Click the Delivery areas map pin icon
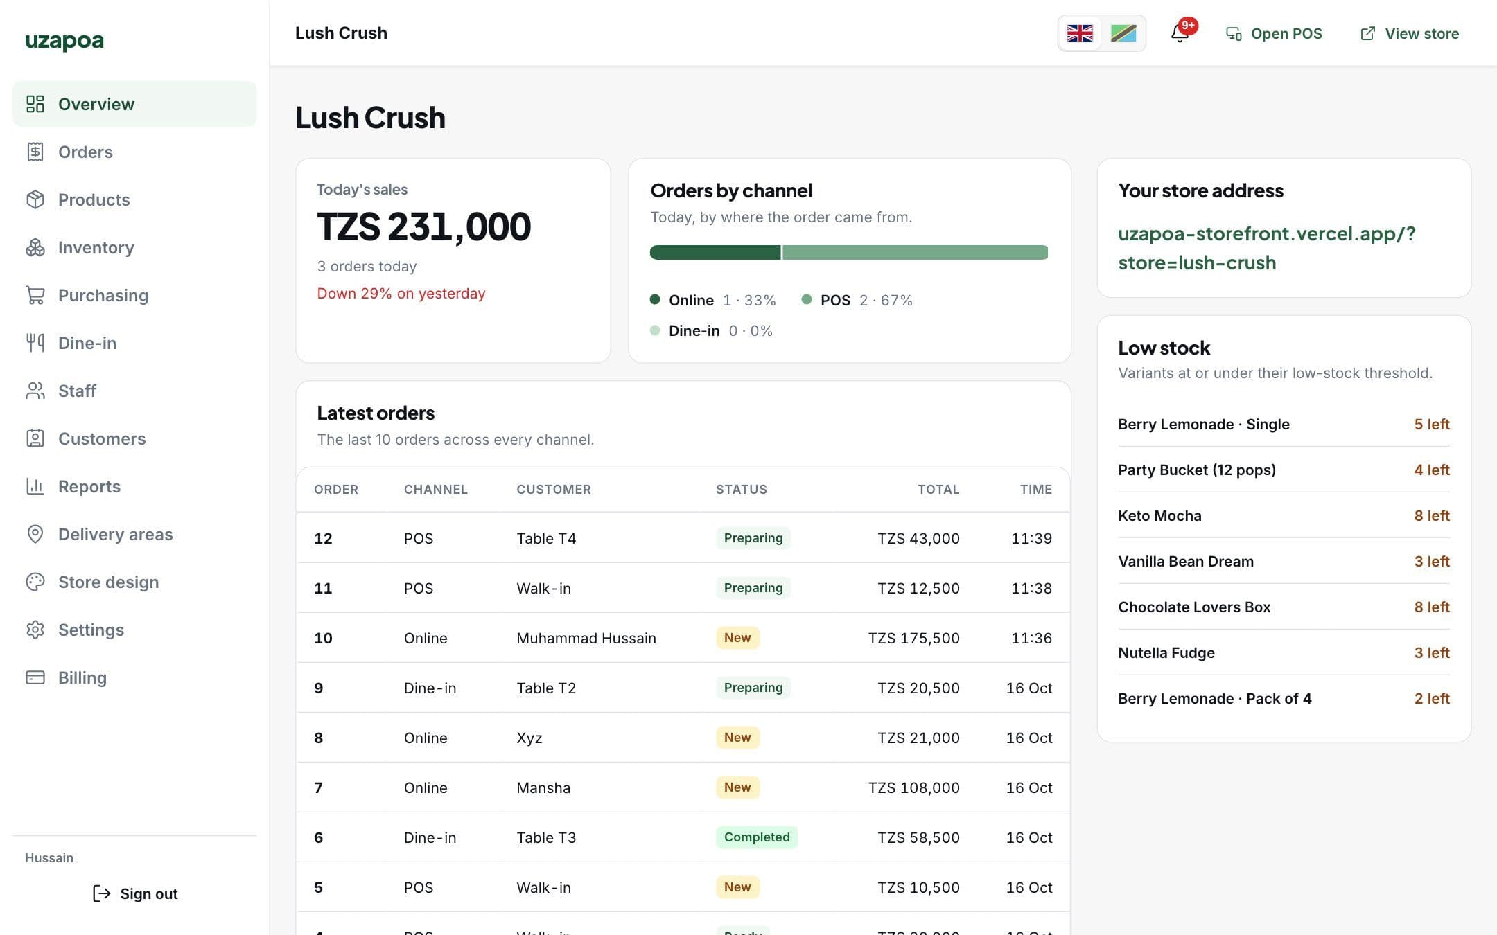Image resolution: width=1497 pixels, height=935 pixels. click(35, 534)
